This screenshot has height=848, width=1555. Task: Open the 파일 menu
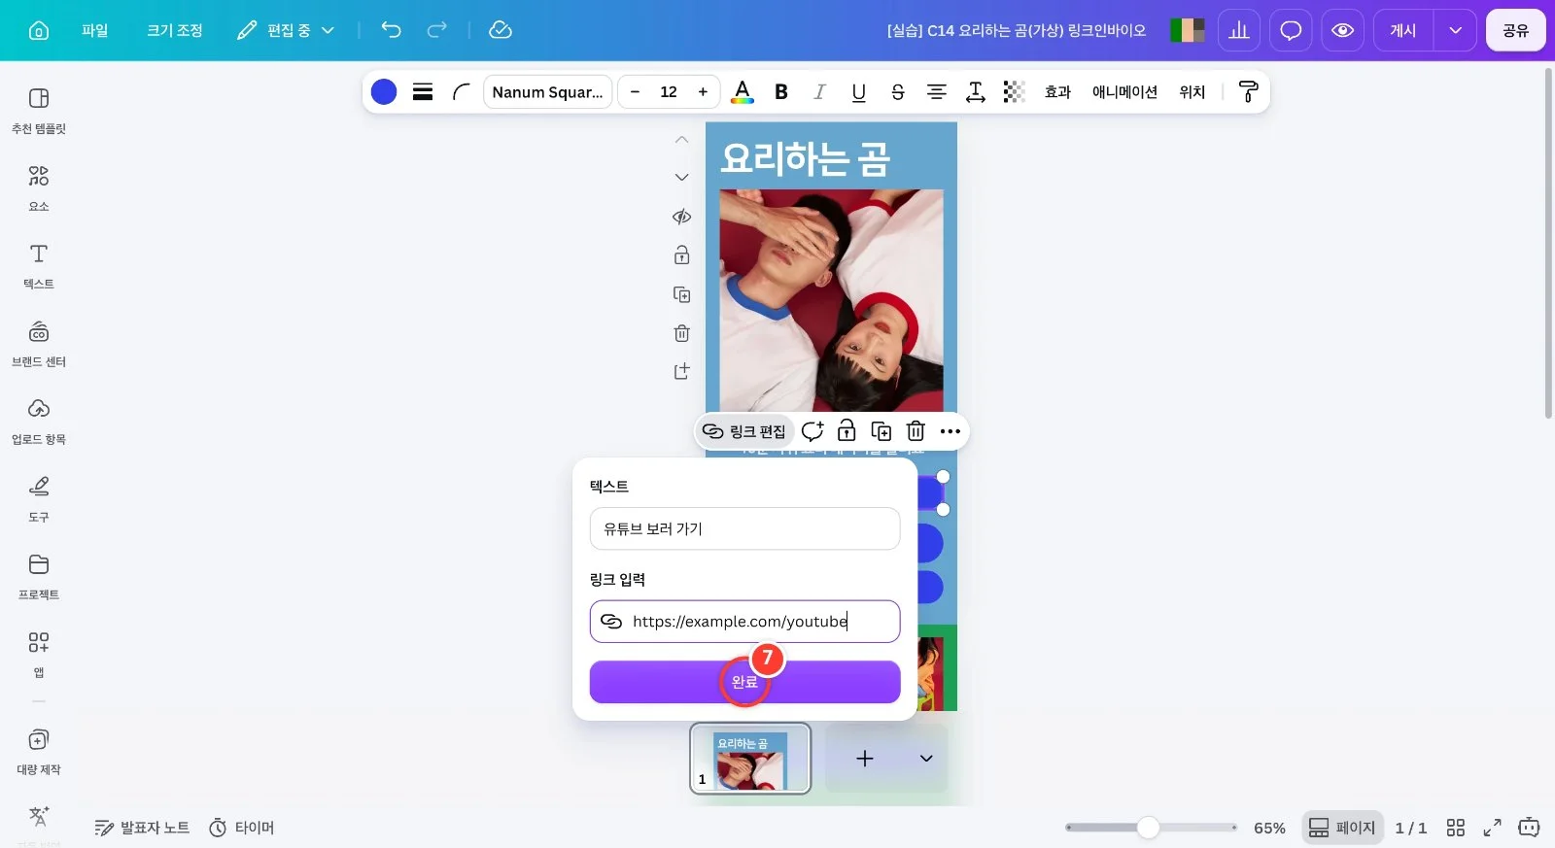pos(95,30)
